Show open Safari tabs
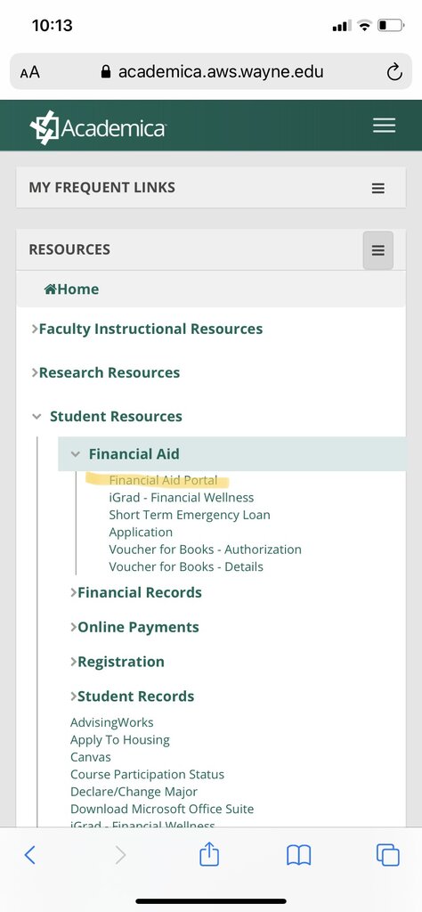422x912 pixels. click(387, 855)
